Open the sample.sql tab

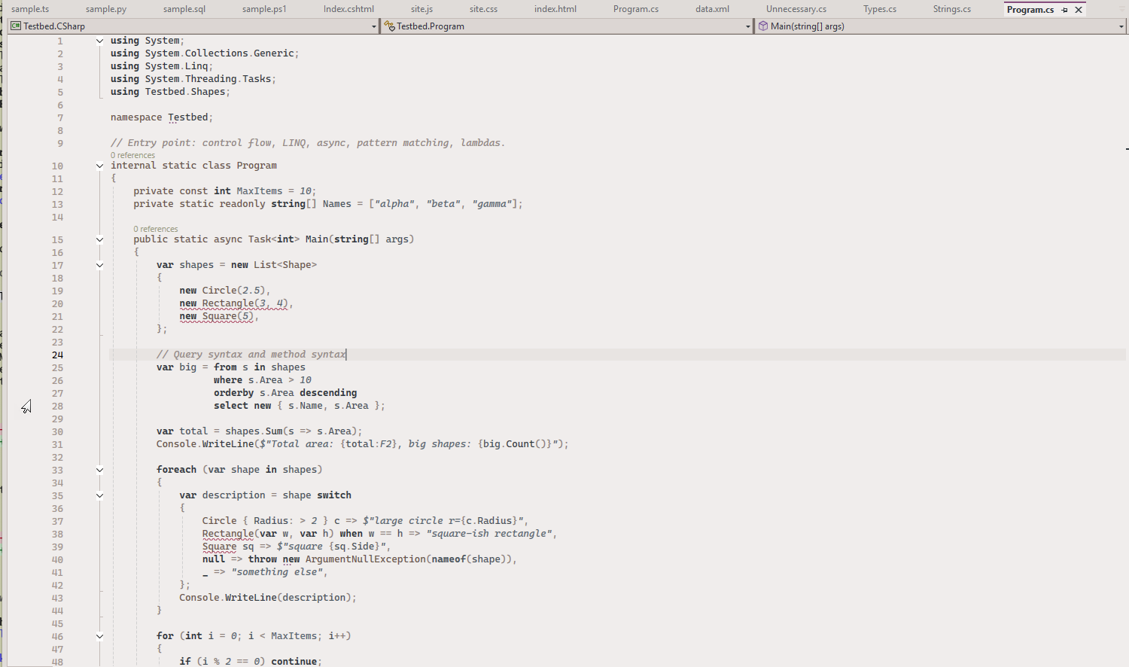pos(184,9)
